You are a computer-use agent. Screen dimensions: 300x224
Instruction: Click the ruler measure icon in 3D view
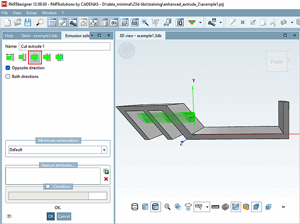(x=216, y=207)
